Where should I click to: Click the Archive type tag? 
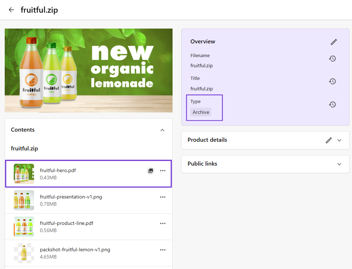point(201,112)
